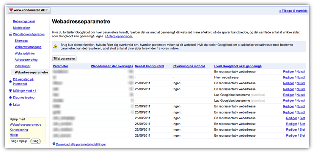
Task: Sort by Senest konfigureret column header
Action: pyautogui.click(x=150, y=66)
